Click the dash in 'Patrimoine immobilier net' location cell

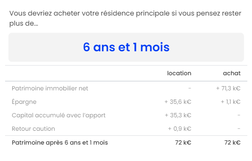click(190, 88)
